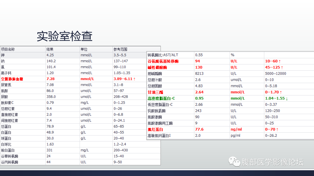The height and width of the screenshot is (176, 314).
Task: Click the range 5000--12000 cell
Action: pos(276,74)
